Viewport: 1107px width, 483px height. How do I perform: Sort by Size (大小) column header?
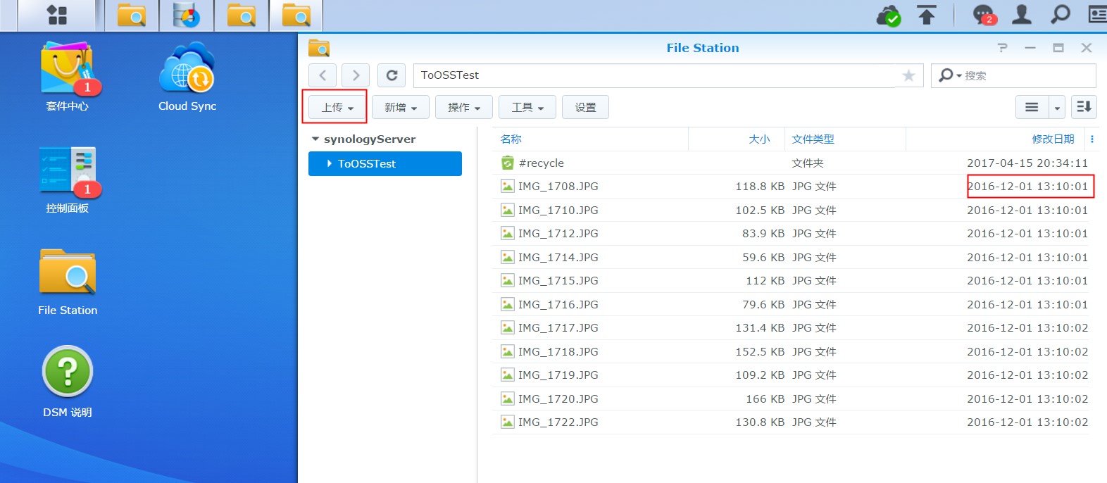point(759,139)
